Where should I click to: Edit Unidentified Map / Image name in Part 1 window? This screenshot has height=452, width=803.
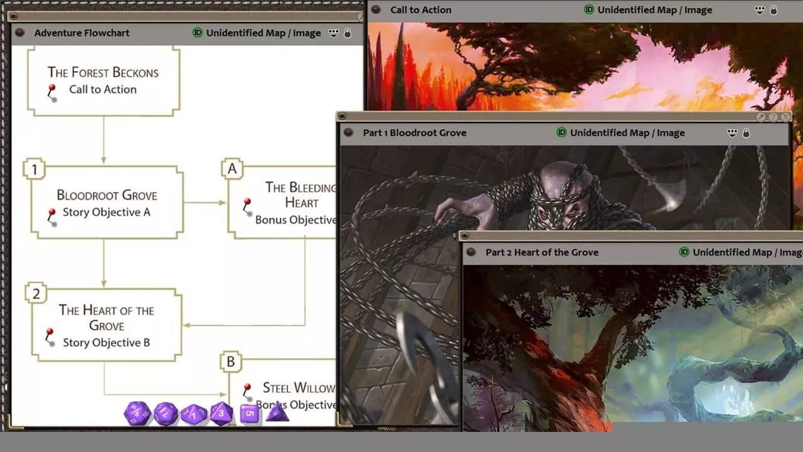click(x=627, y=132)
